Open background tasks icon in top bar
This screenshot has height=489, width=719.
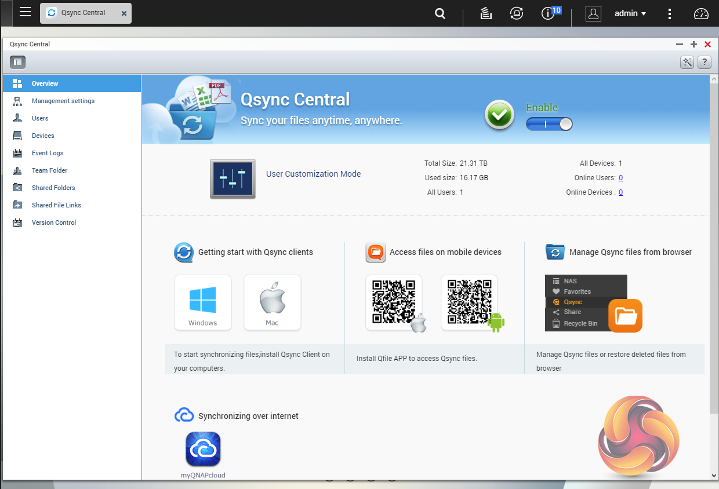click(x=486, y=14)
